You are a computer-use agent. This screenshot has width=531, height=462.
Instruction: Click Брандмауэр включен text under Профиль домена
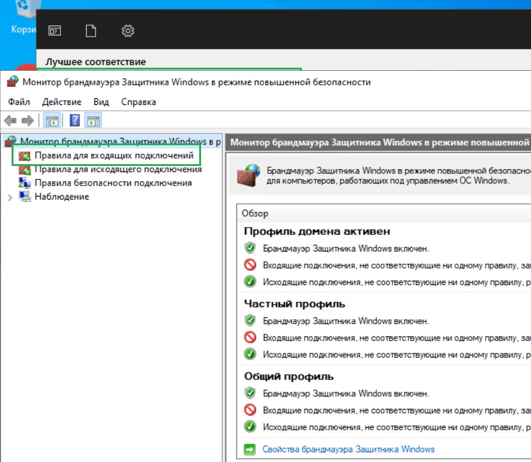pos(346,248)
